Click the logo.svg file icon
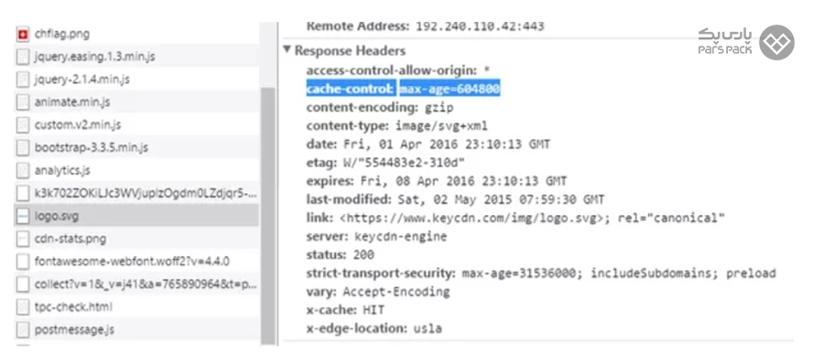Image resolution: width=824 pixels, height=354 pixels. point(23,217)
